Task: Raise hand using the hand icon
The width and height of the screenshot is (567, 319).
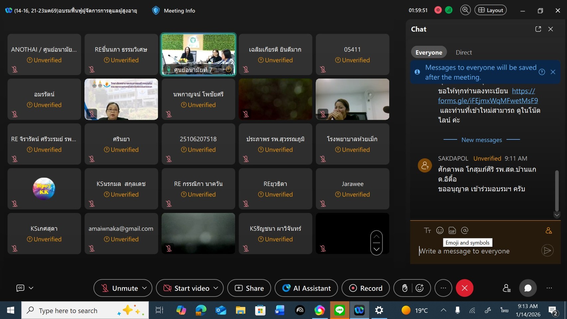Action: pos(404,288)
